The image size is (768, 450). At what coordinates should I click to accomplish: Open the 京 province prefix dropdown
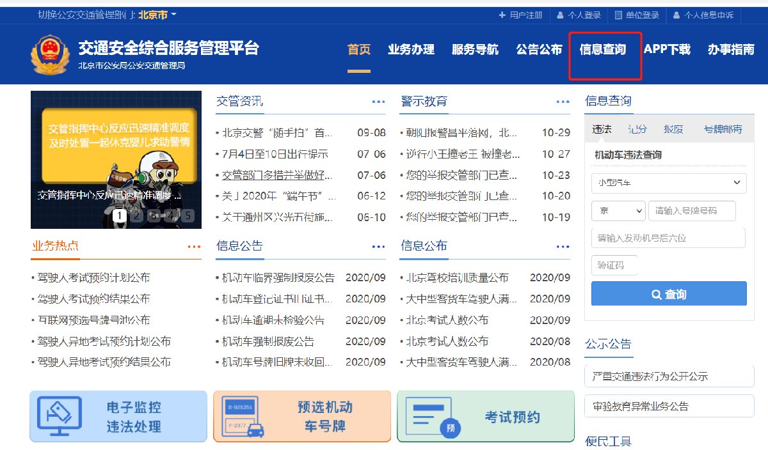coord(618,210)
